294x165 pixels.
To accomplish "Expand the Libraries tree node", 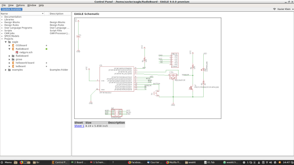I will point(2,20).
